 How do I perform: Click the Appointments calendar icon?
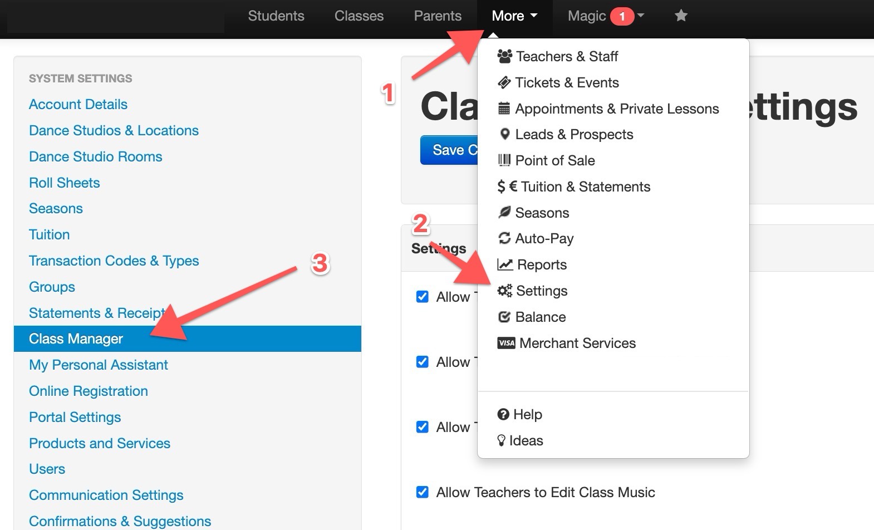click(x=504, y=109)
